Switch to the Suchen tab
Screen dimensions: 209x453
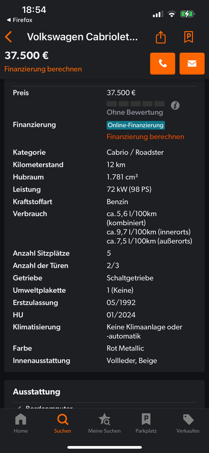pos(63,423)
